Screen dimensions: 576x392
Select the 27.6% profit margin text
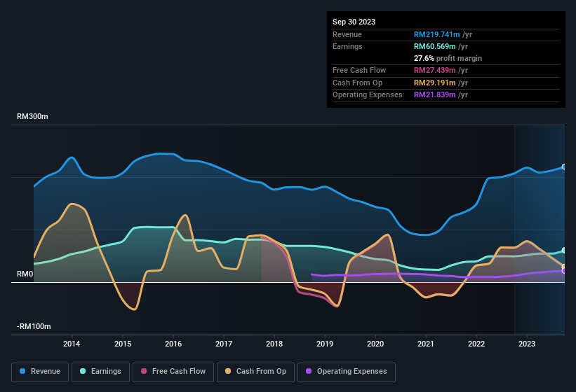(448, 58)
